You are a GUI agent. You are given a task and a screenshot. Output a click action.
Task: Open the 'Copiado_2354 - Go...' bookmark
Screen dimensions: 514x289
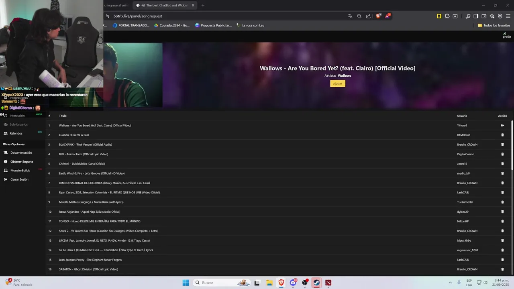click(172, 25)
